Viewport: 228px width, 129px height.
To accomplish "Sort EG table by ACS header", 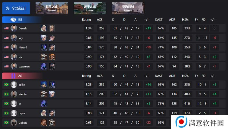I will tap(100, 20).
